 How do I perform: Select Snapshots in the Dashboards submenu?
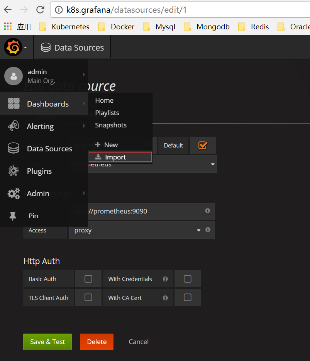coord(111,125)
